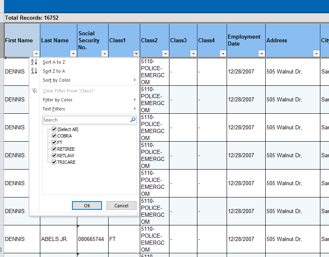Open the Employment Date filter dropdown

click(262, 54)
